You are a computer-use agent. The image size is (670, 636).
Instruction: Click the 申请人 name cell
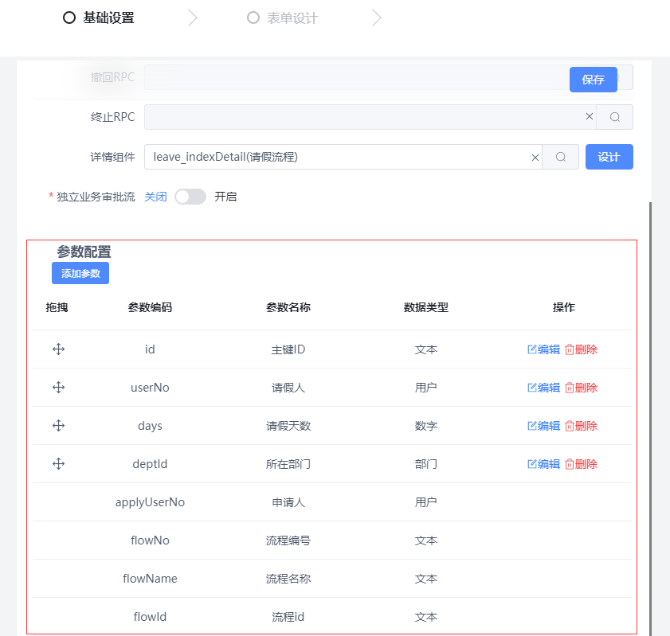[288, 502]
